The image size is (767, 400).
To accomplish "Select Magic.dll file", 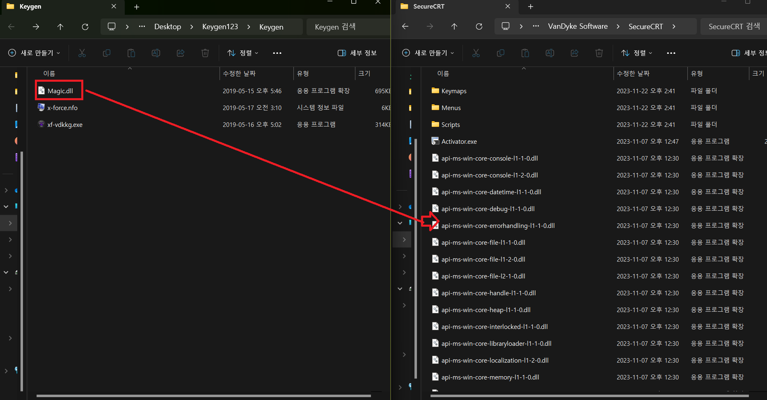I will [x=60, y=91].
